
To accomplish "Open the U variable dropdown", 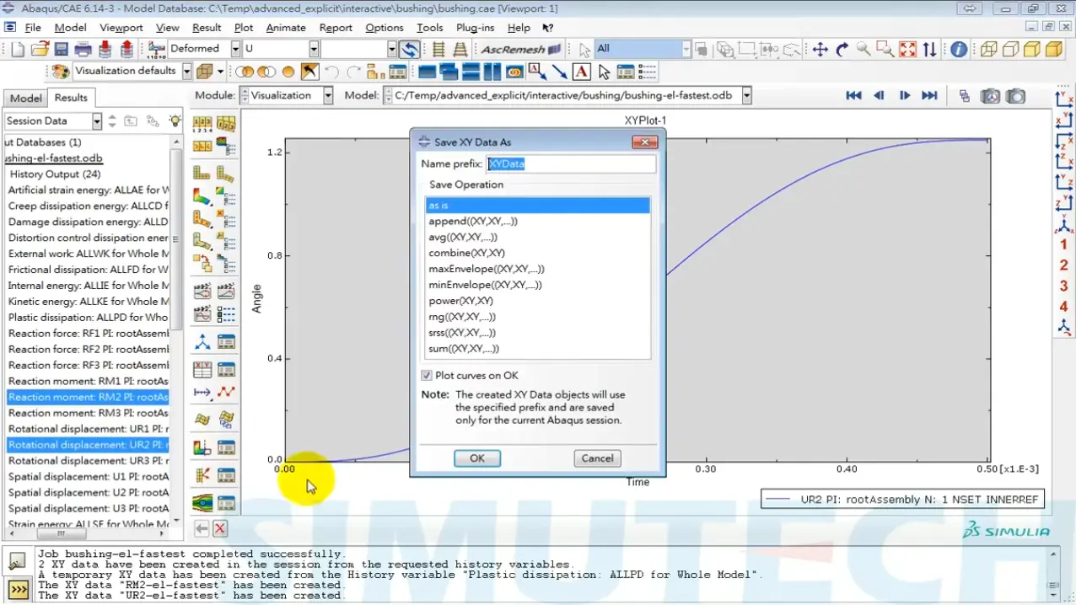I will 314,49.
